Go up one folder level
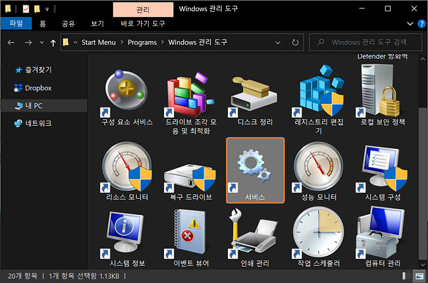This screenshot has width=428, height=283. pos(53,43)
